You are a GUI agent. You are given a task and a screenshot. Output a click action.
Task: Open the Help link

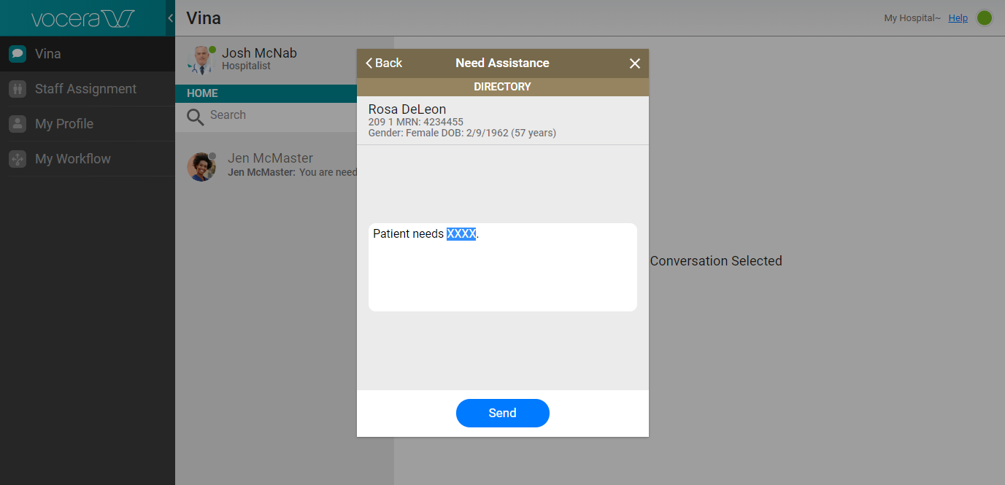[958, 18]
